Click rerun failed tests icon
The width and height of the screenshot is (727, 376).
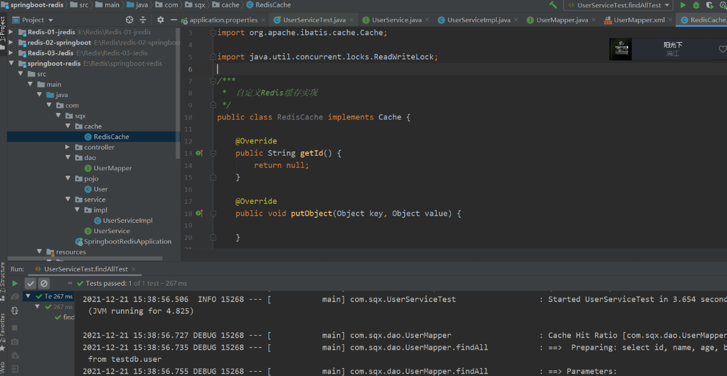click(x=15, y=297)
